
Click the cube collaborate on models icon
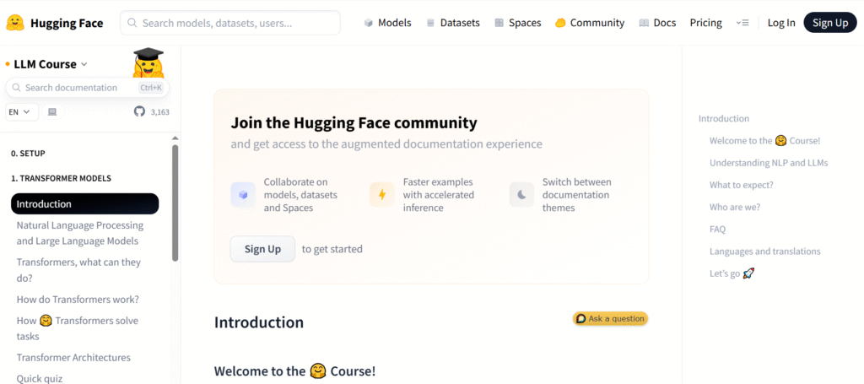pyautogui.click(x=243, y=194)
